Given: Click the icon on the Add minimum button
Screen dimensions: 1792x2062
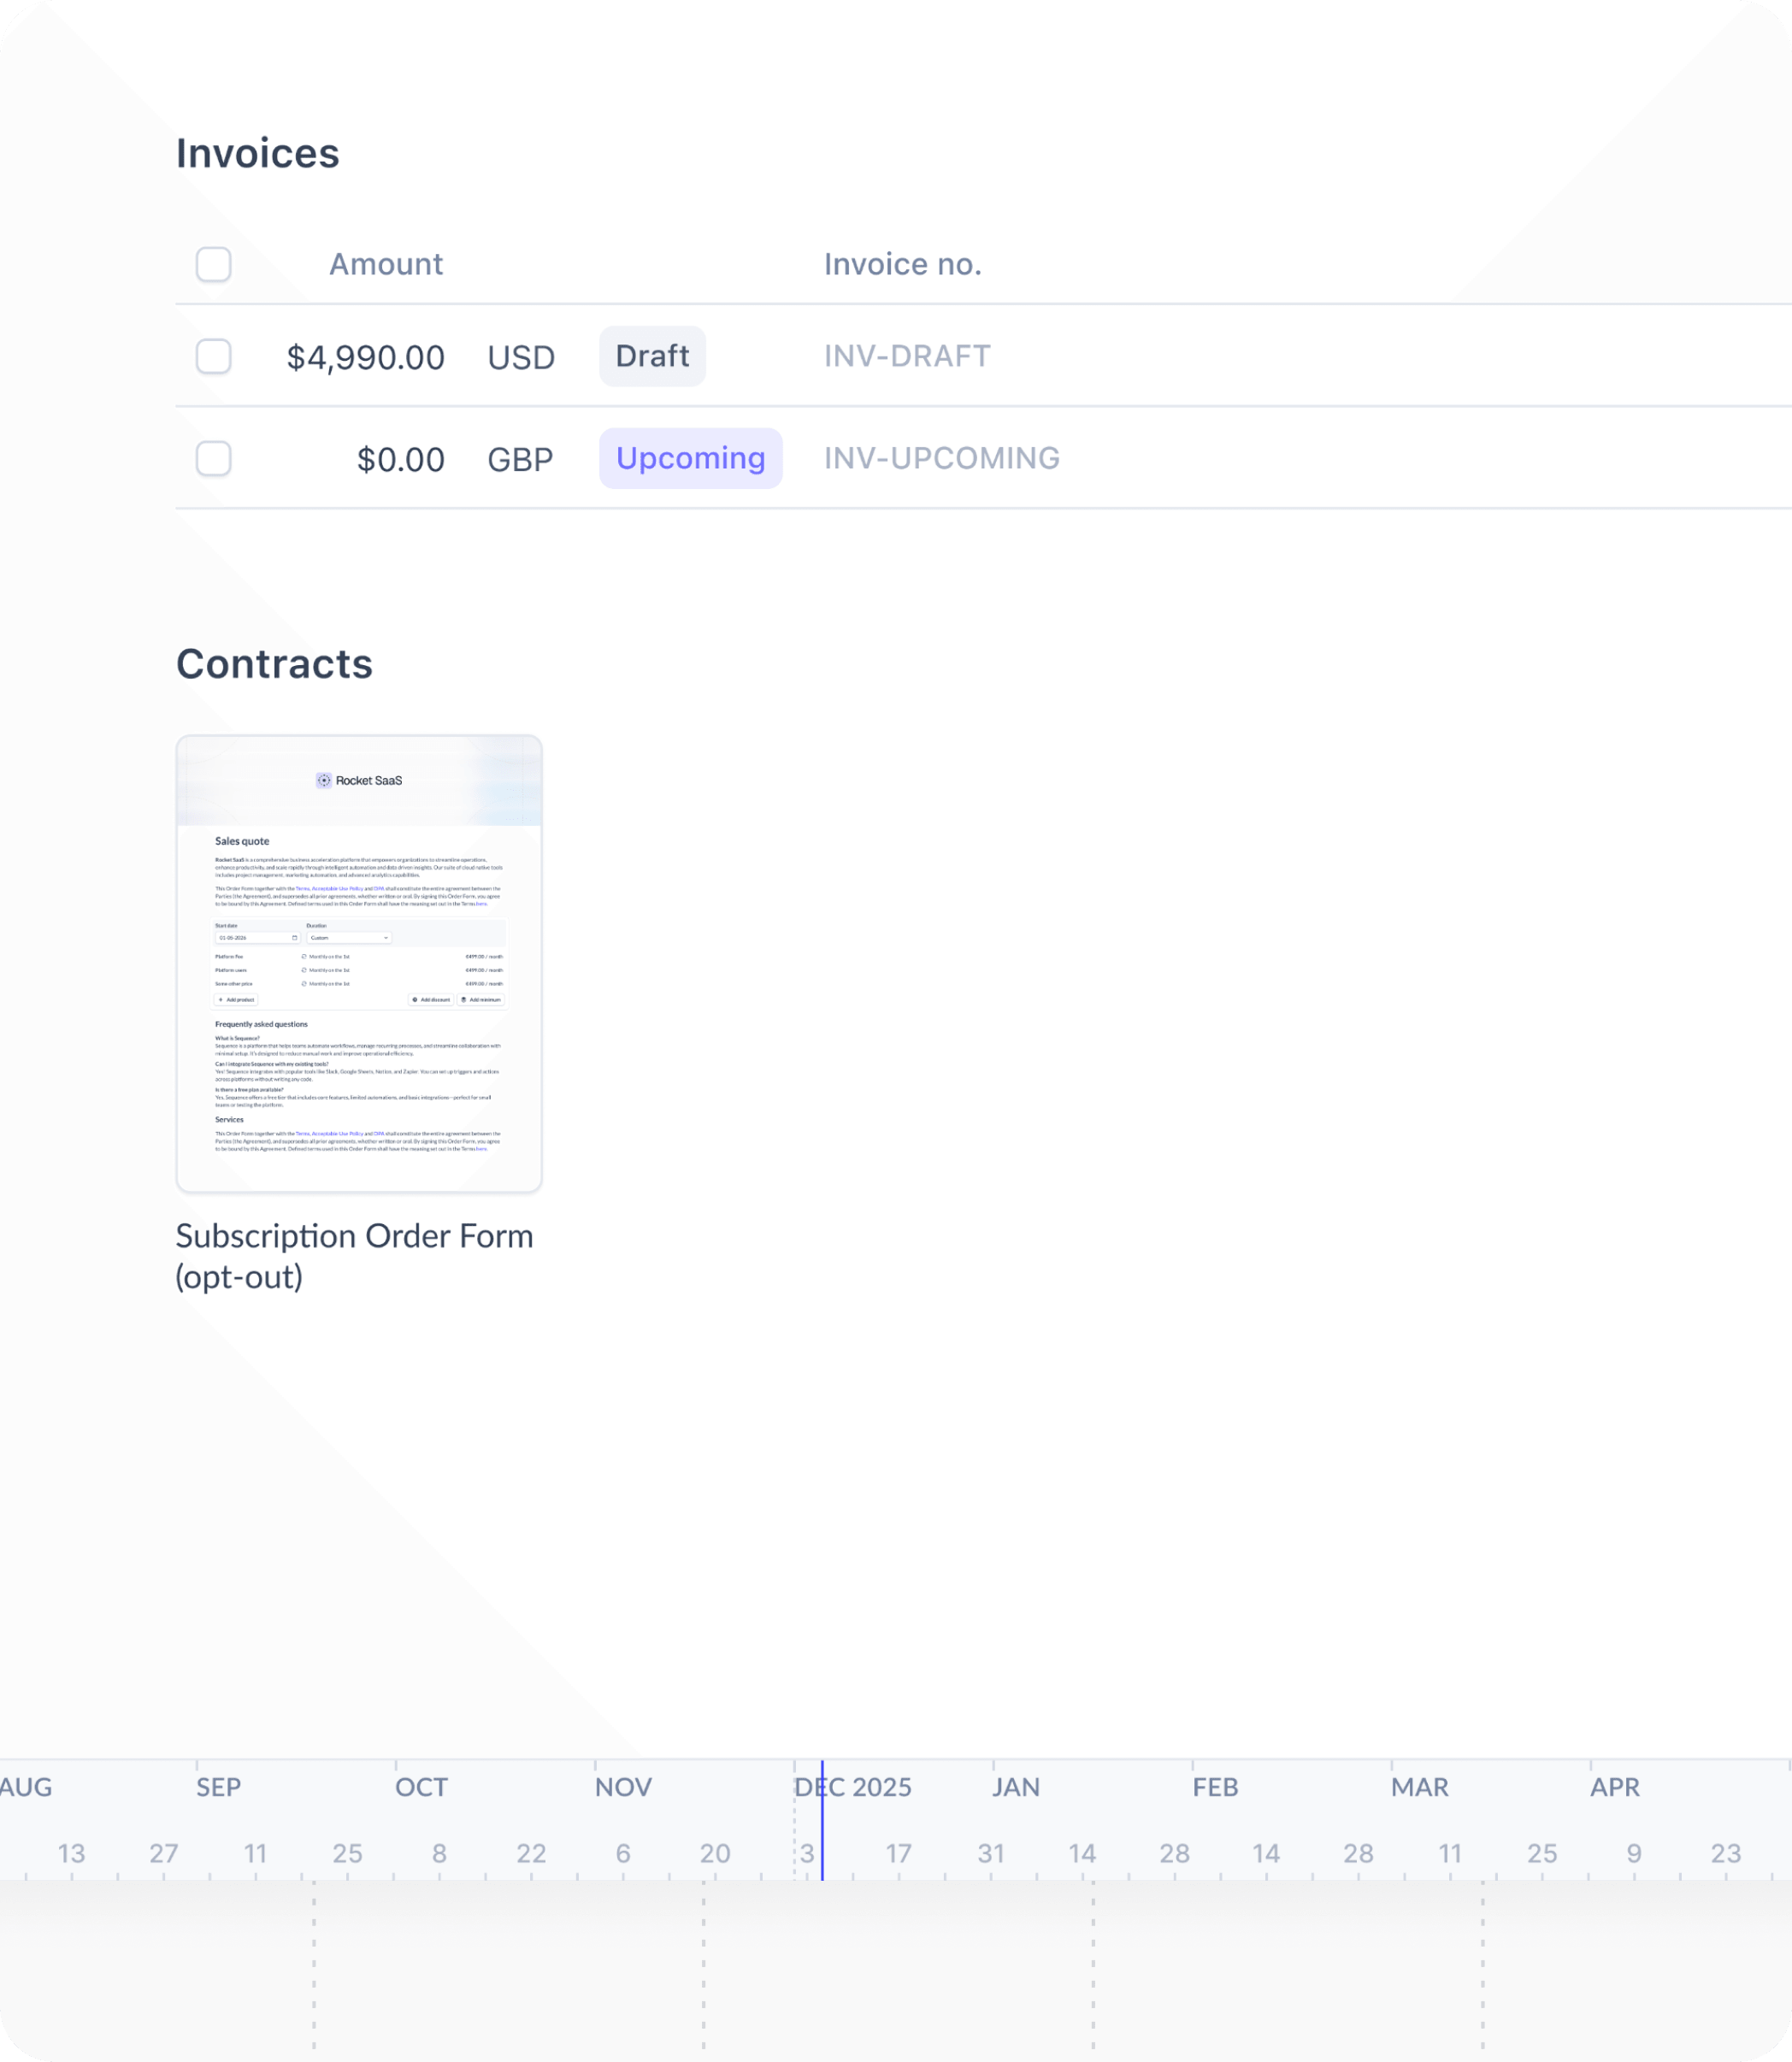Looking at the screenshot, I should coord(465,1000).
